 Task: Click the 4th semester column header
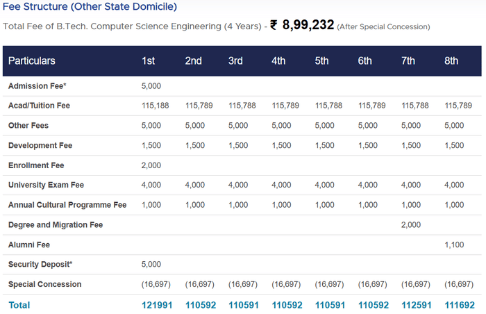278,61
